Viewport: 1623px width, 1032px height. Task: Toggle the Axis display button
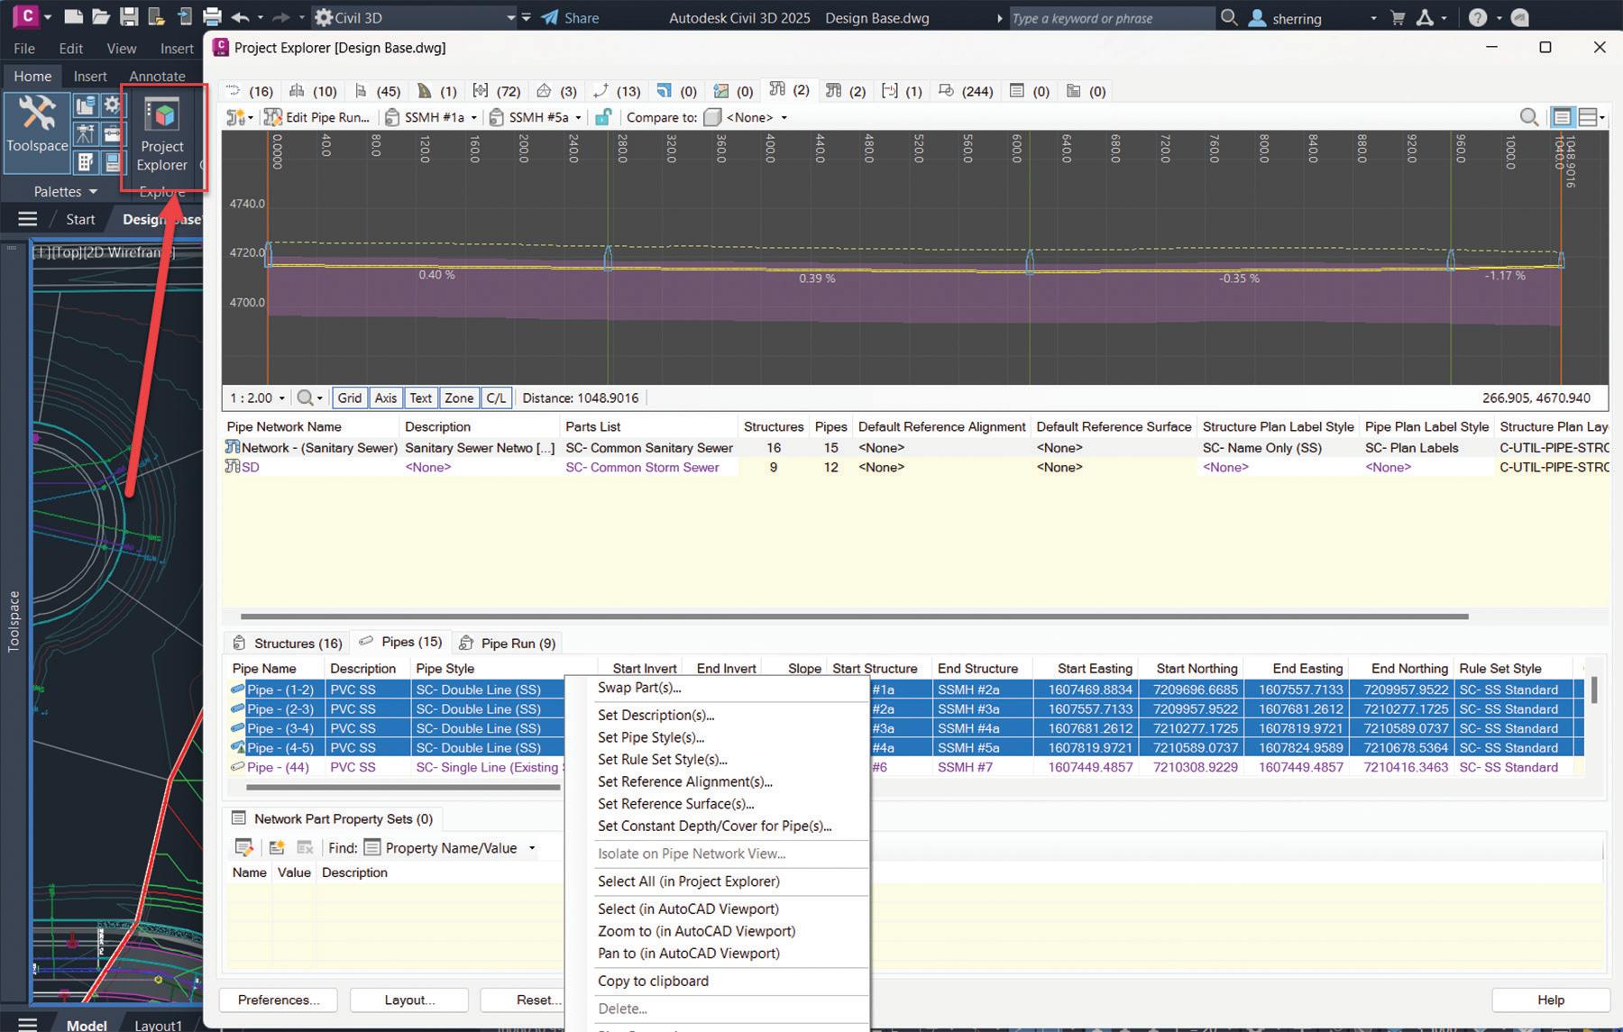(385, 397)
